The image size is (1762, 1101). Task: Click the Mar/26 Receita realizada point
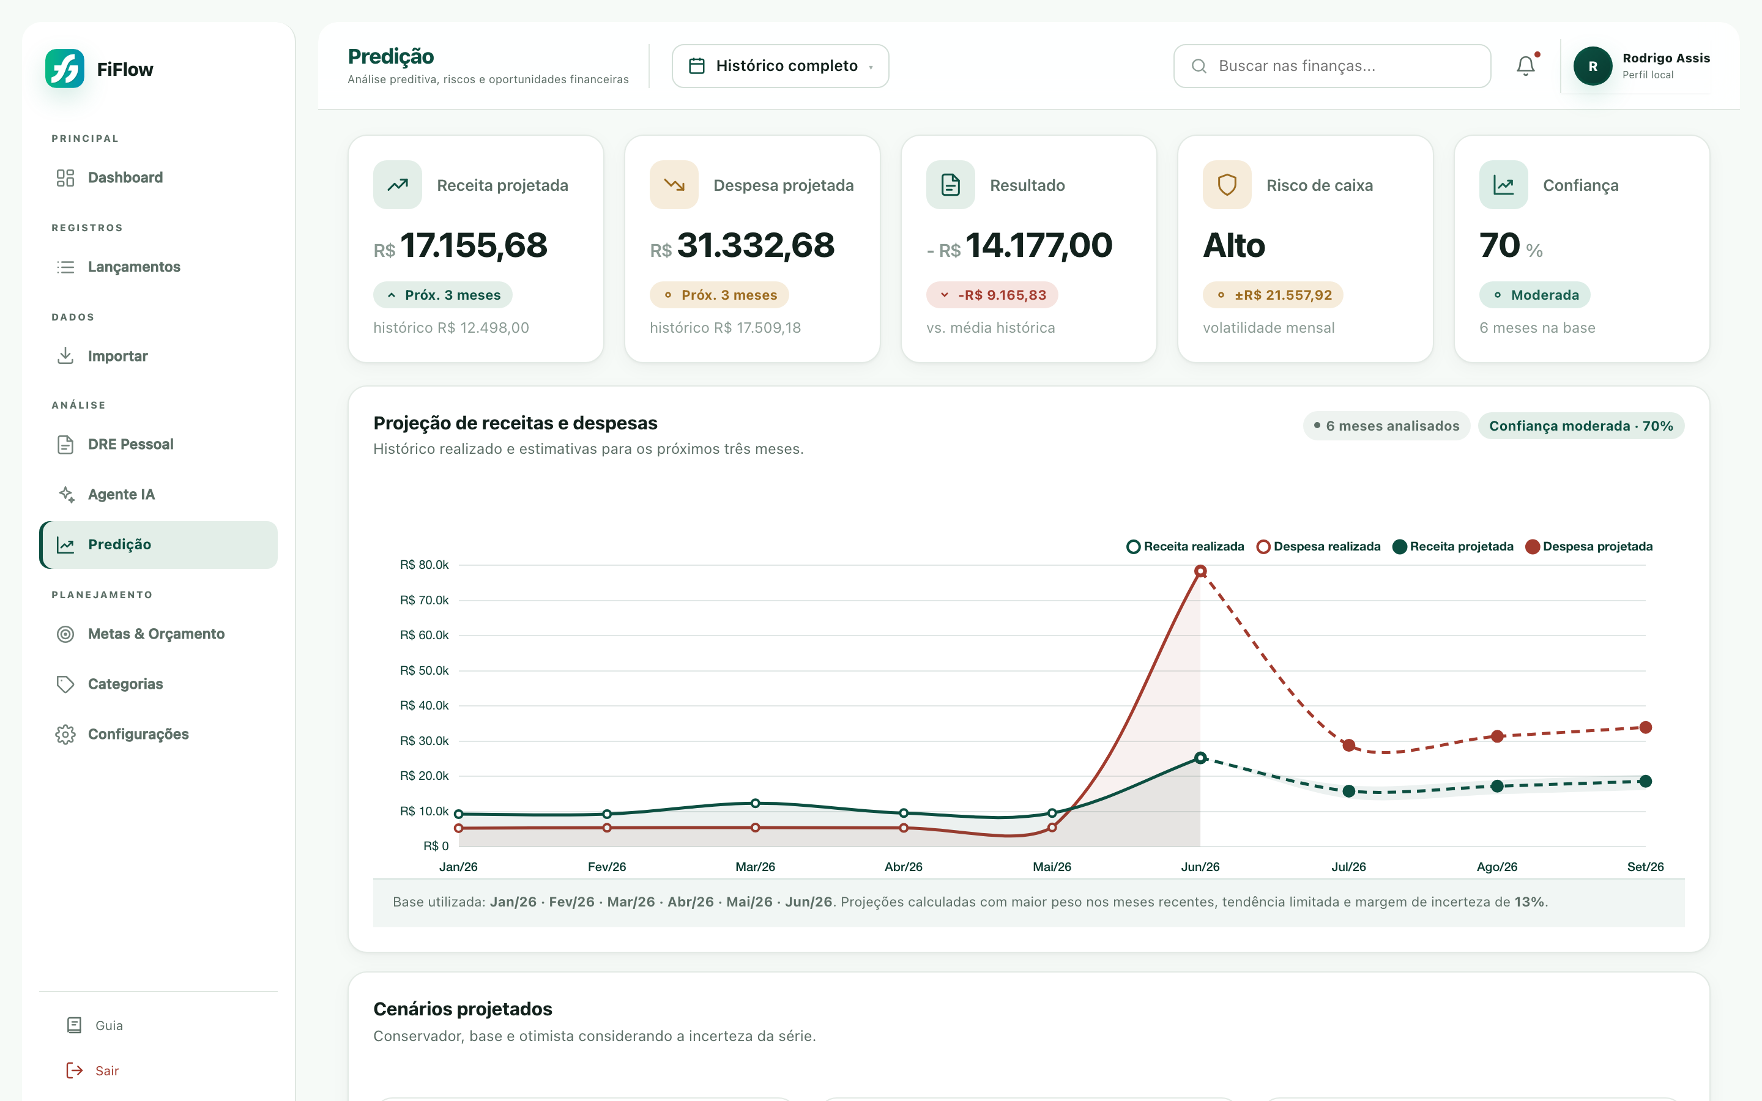tap(755, 804)
